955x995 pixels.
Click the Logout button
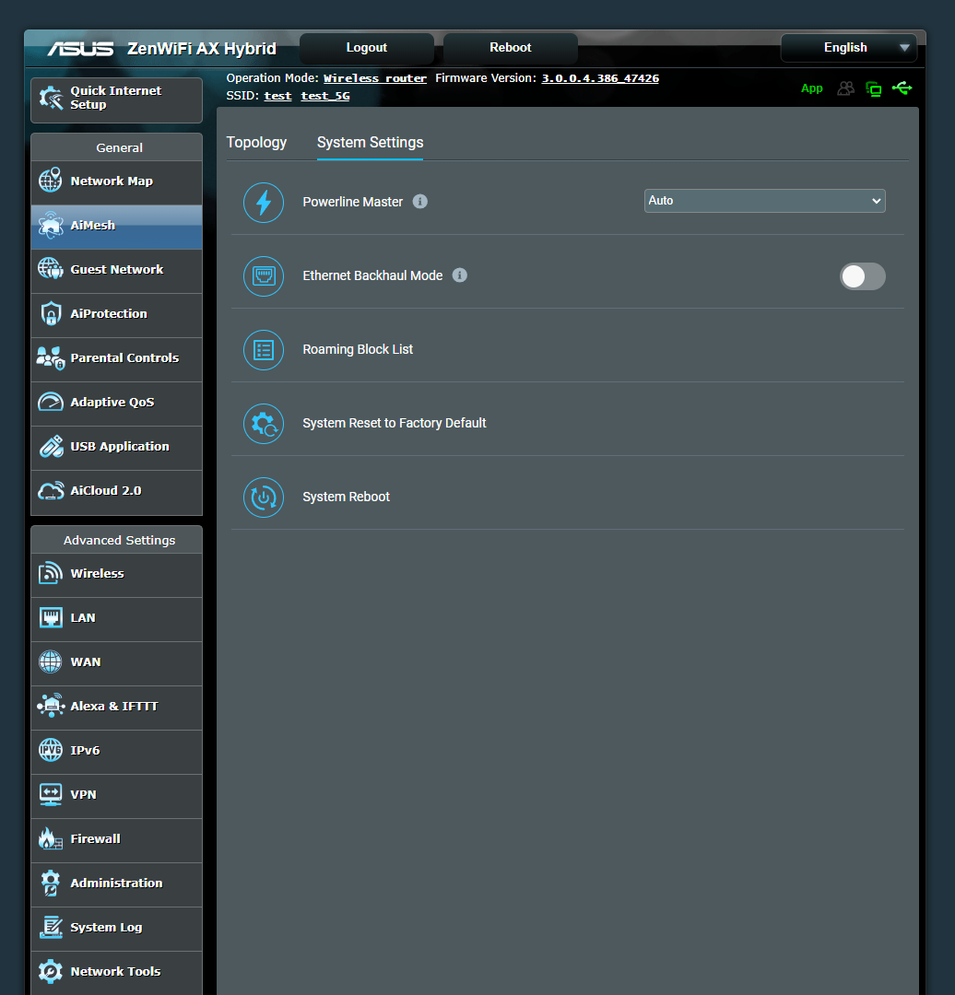pos(366,48)
